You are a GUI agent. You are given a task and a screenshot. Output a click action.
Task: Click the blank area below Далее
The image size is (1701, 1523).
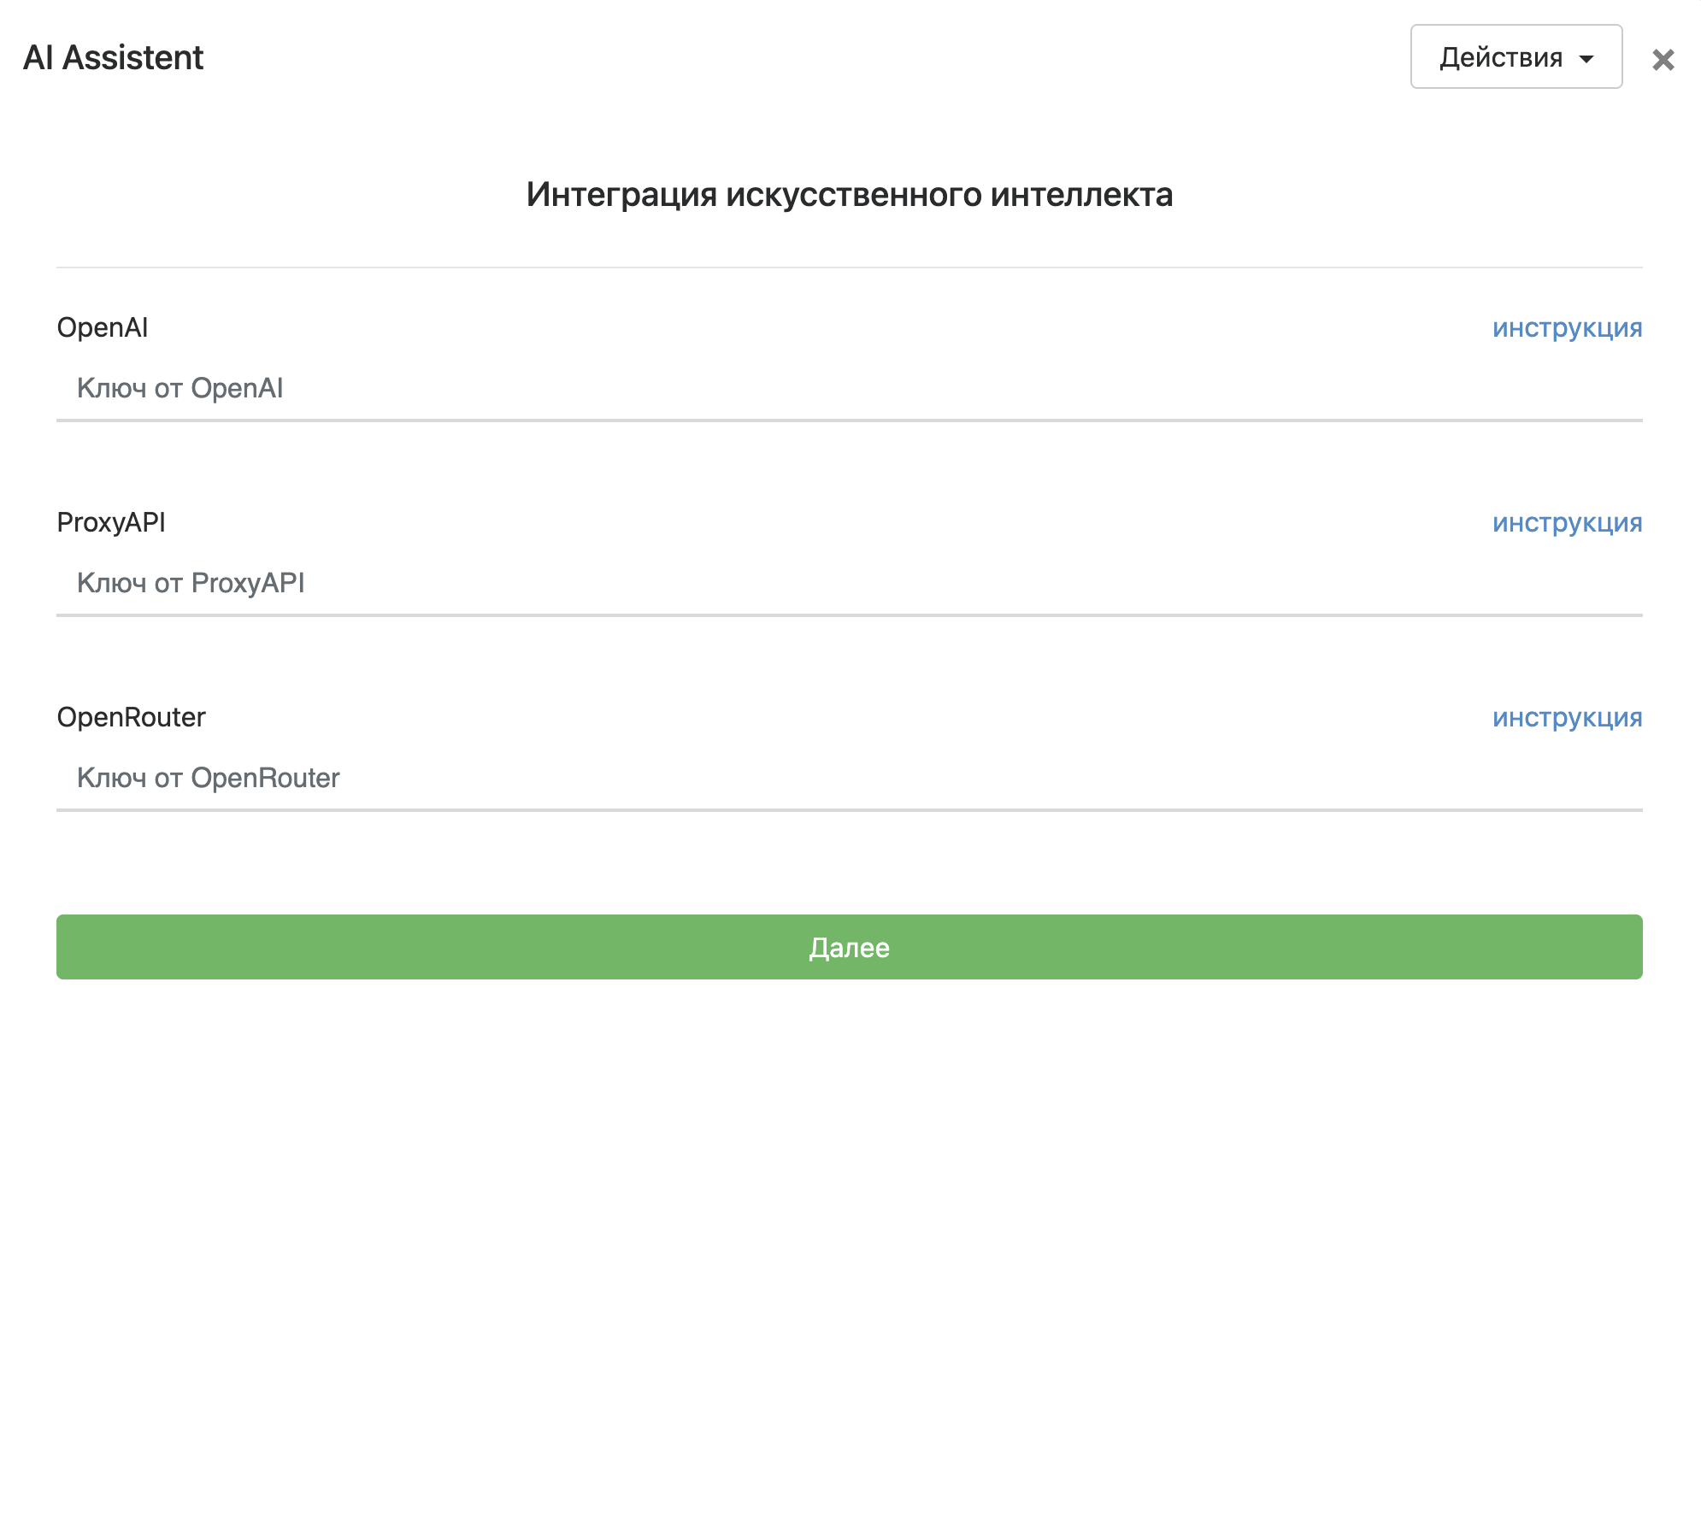(x=848, y=1239)
